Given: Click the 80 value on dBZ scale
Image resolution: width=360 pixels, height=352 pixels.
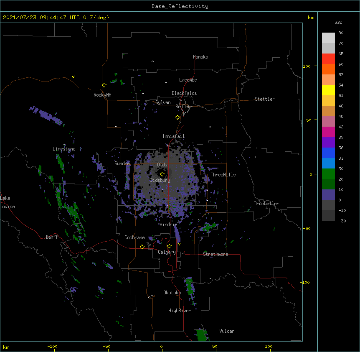Looking at the screenshot, I should pos(341,33).
